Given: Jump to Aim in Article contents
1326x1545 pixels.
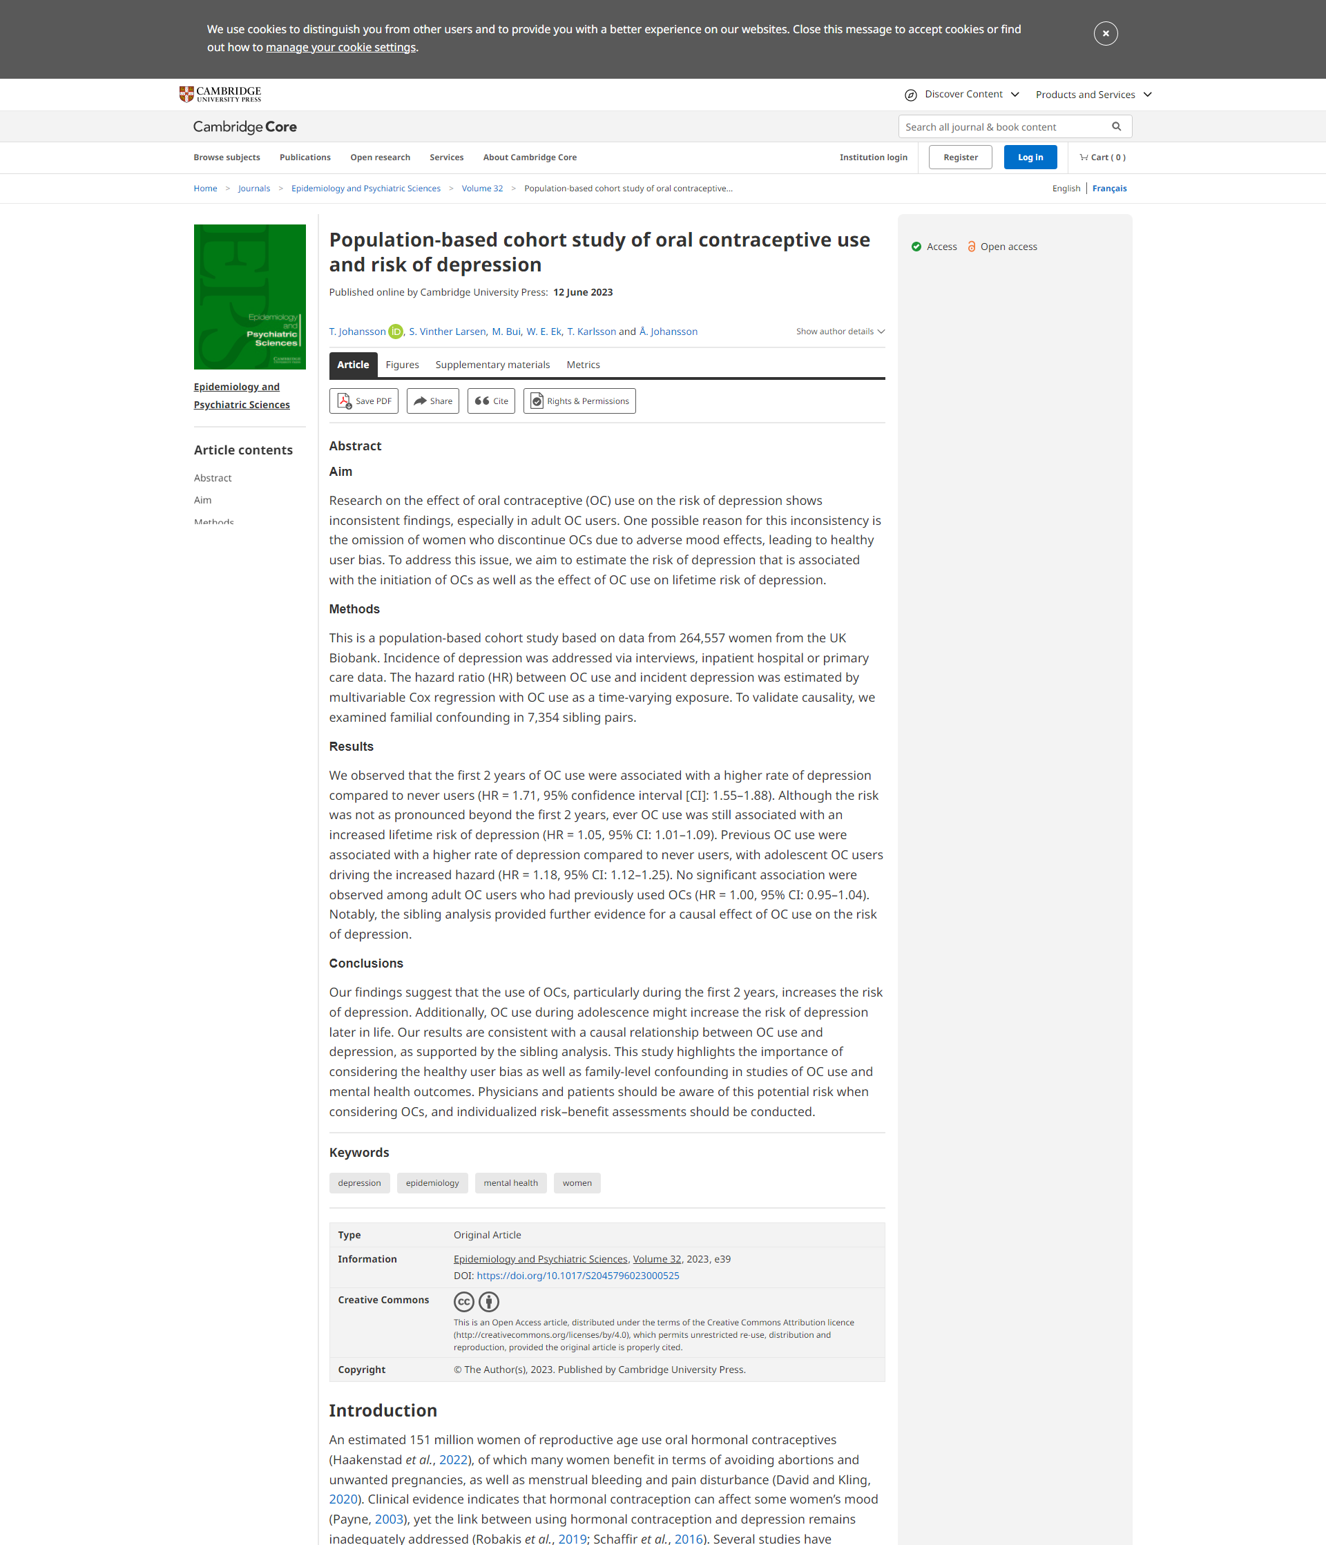Looking at the screenshot, I should [x=203, y=500].
